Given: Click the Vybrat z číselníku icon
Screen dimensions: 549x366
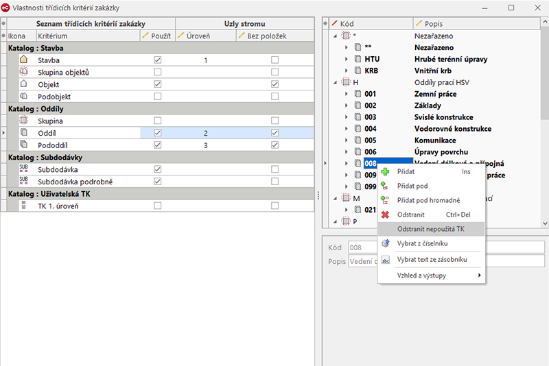Looking at the screenshot, I should coord(385,243).
